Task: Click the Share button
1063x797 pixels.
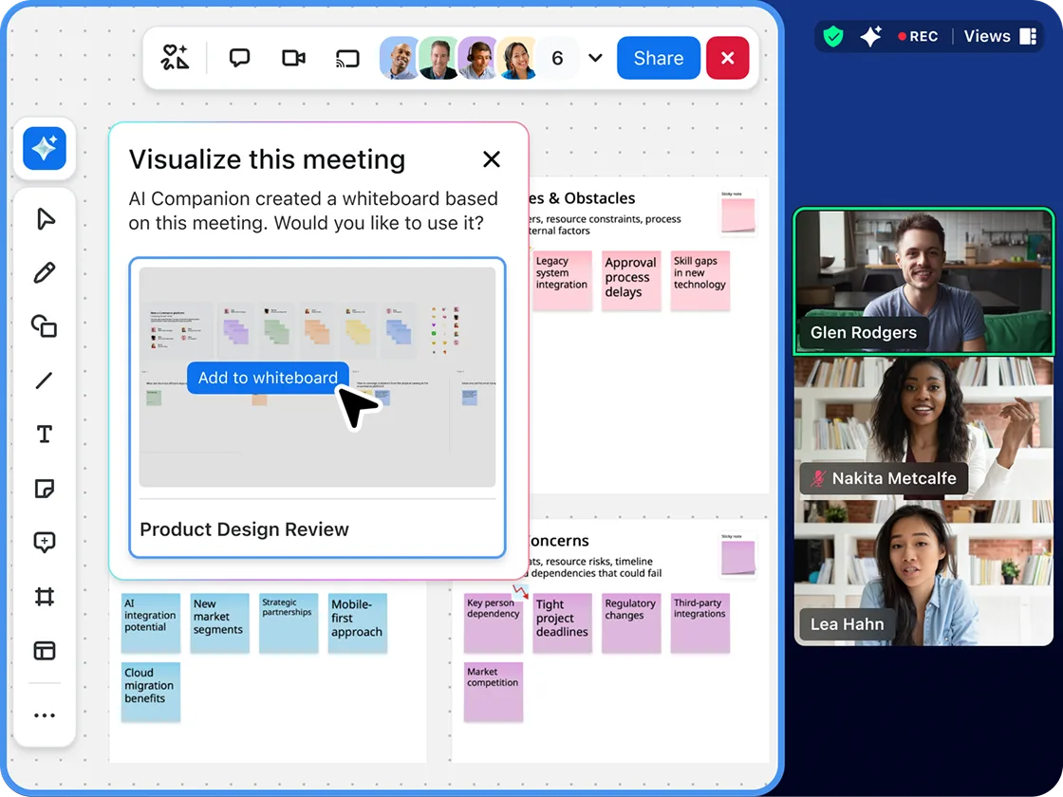Action: point(658,58)
